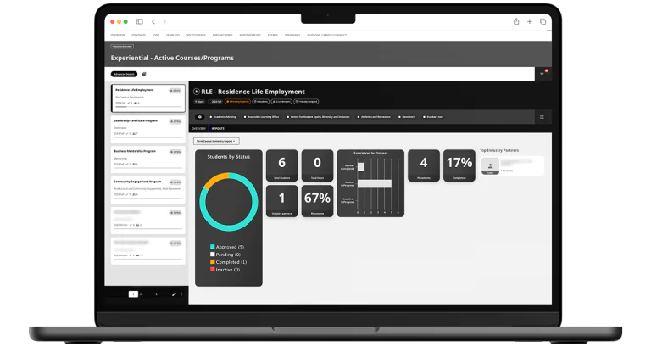Open the Programs menu item

click(292, 36)
